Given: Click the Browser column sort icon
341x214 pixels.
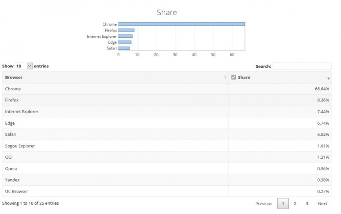Looking at the screenshot, I should click(x=225, y=78).
